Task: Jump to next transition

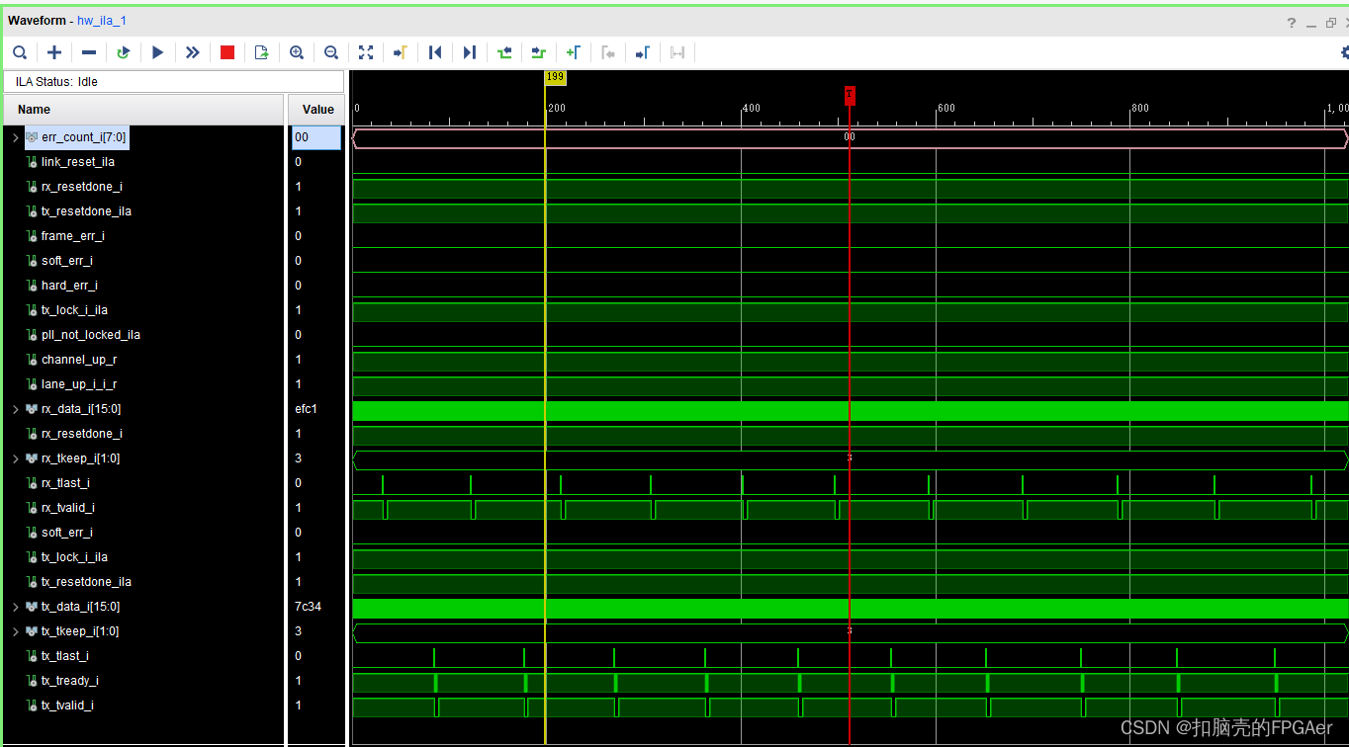Action: click(539, 52)
